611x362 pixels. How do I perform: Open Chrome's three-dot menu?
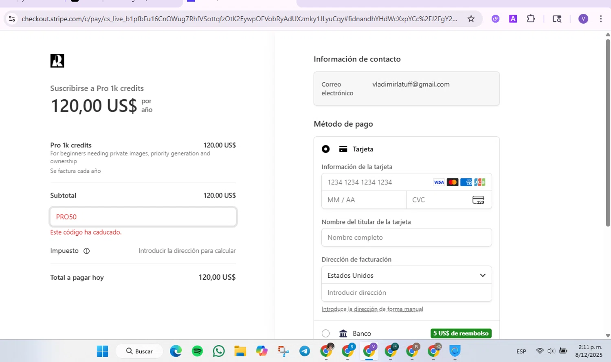(x=601, y=19)
